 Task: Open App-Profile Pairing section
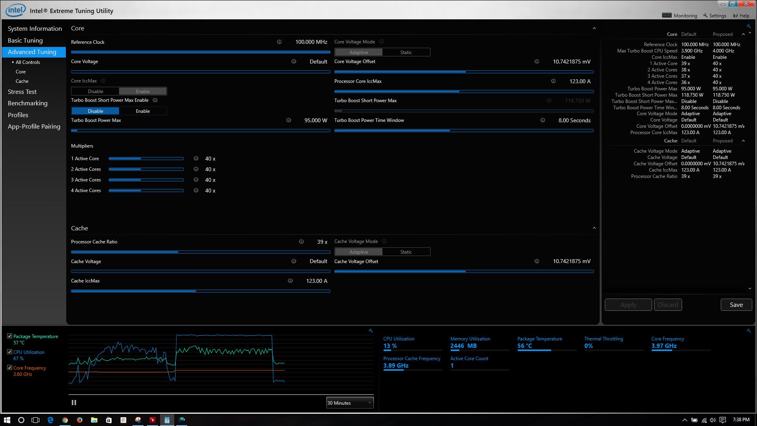tap(34, 127)
